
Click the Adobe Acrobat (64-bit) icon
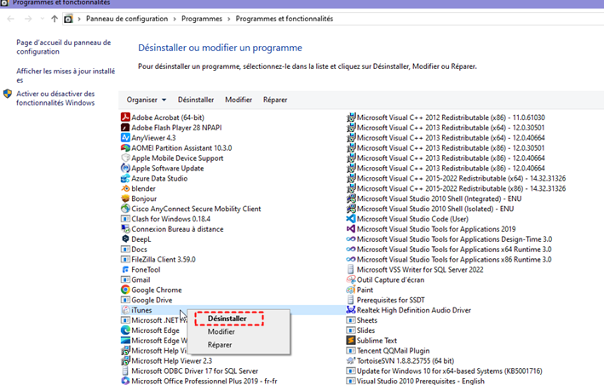pos(125,117)
